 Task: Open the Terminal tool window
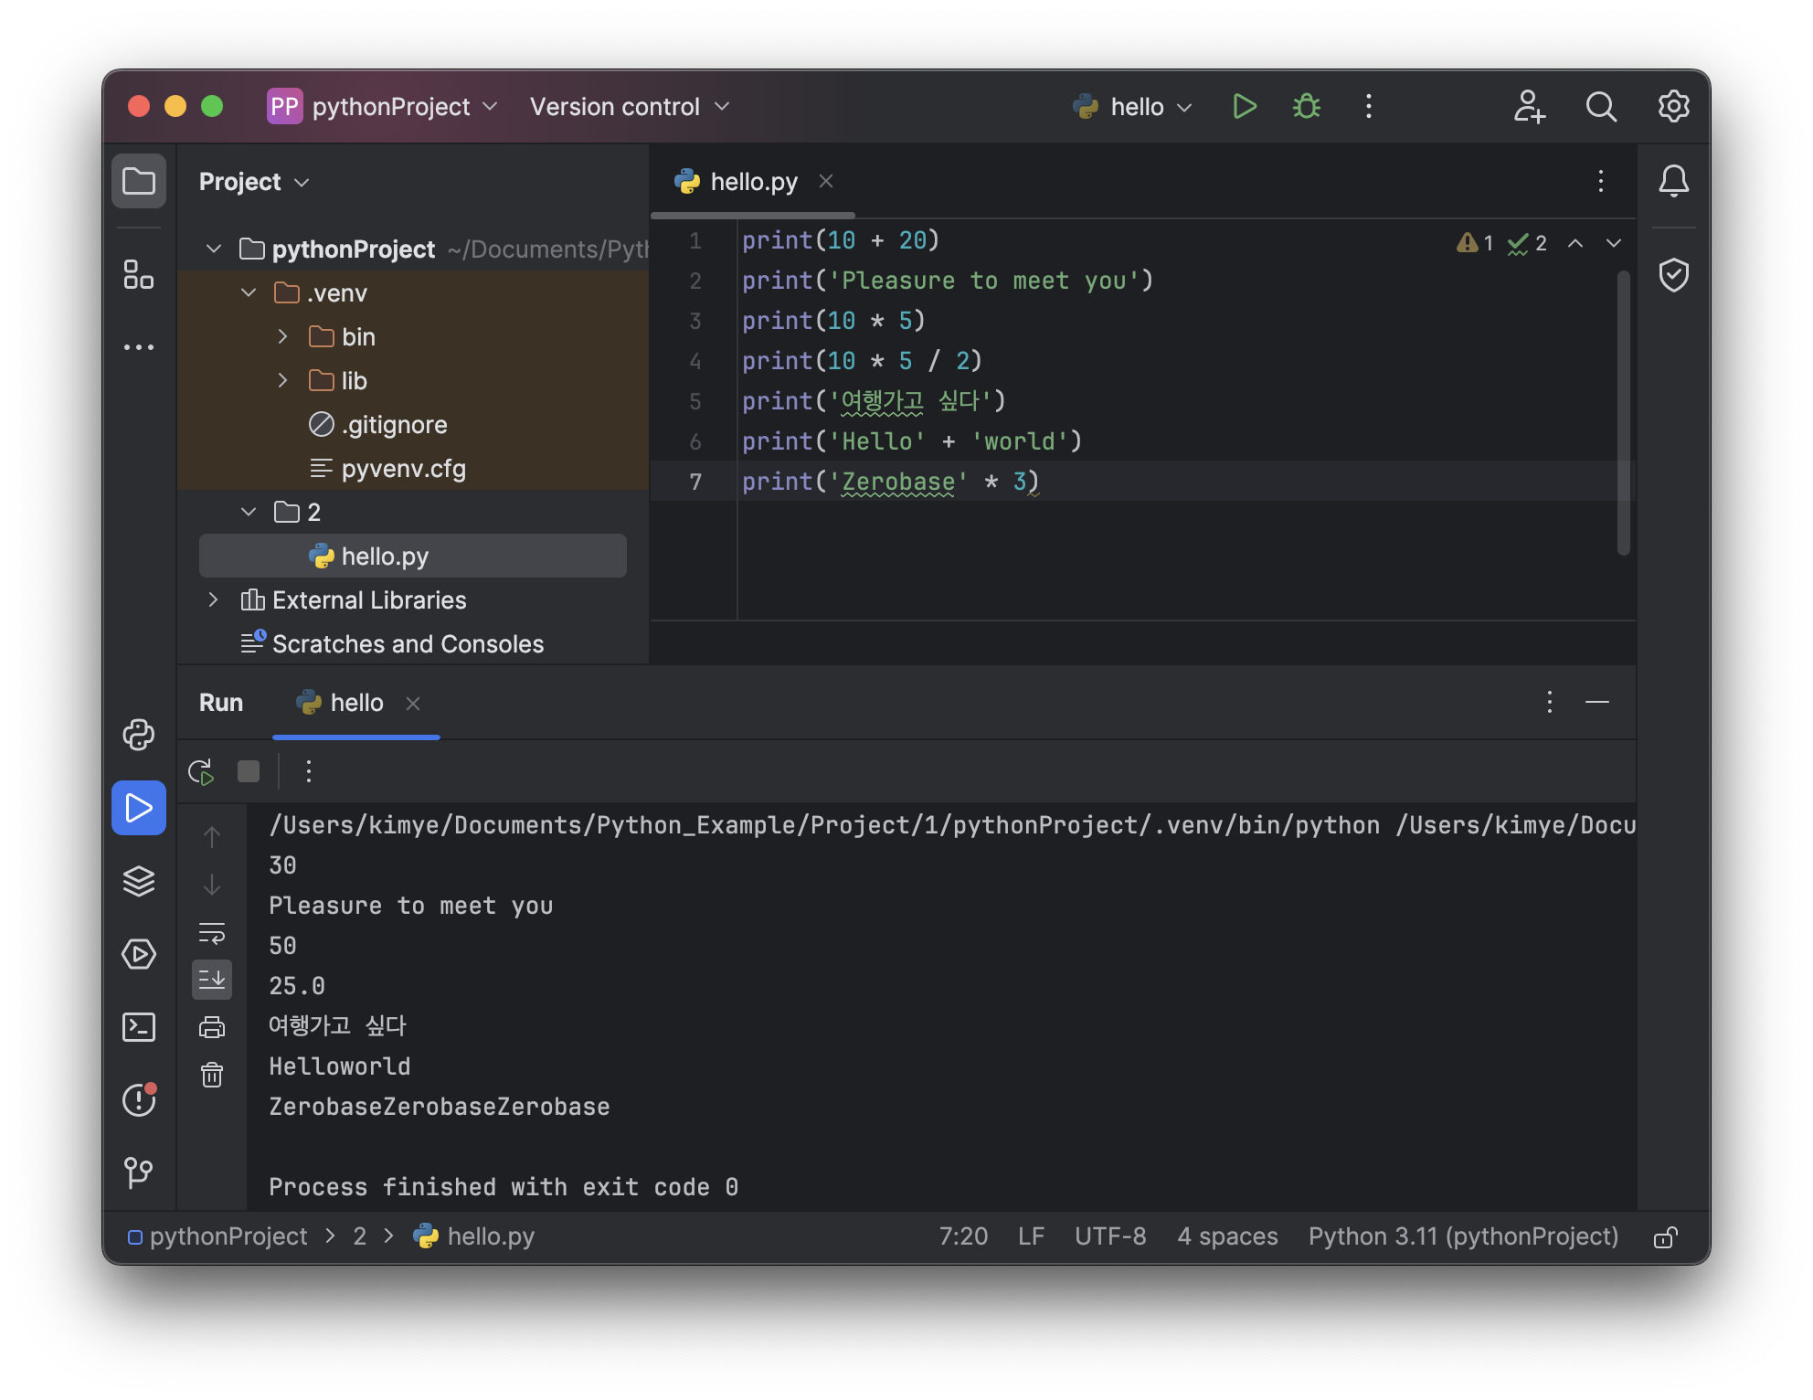139,1027
